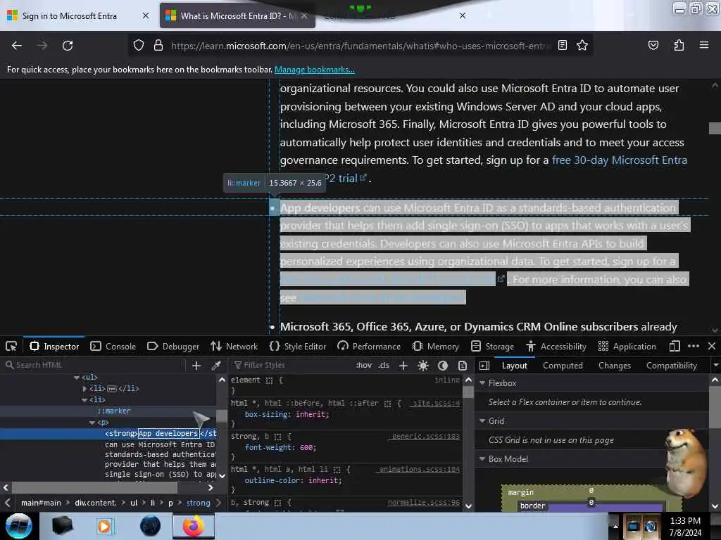Select the Changes sidebar tab
The width and height of the screenshot is (721, 540).
point(614,366)
